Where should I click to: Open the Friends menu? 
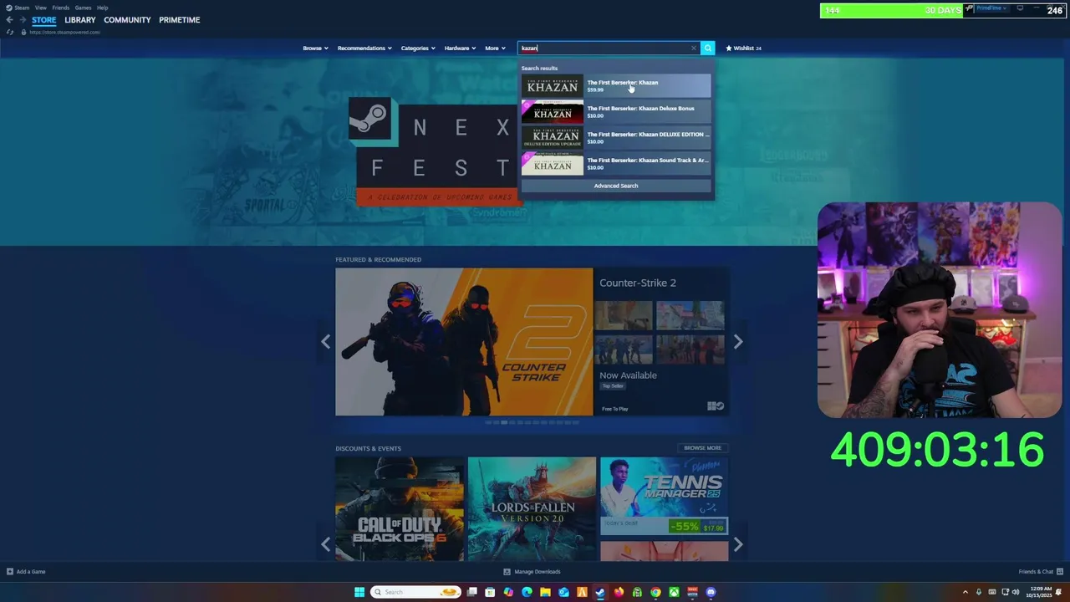click(x=61, y=8)
